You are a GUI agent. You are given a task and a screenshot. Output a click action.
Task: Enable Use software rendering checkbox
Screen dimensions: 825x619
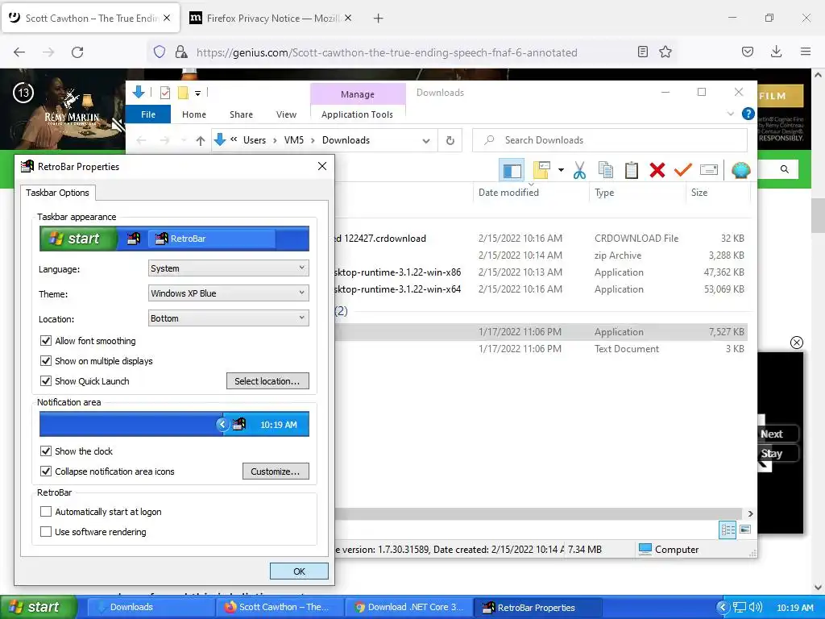tap(46, 532)
